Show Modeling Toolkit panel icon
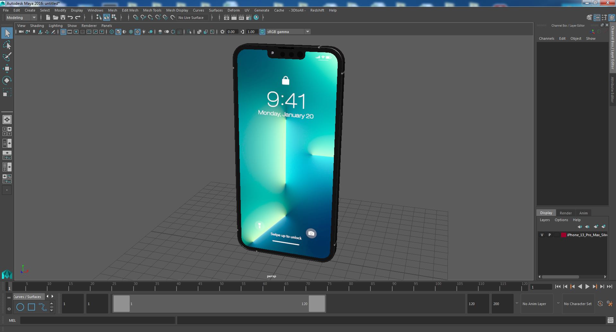Image resolution: width=616 pixels, height=332 pixels. coord(589,18)
